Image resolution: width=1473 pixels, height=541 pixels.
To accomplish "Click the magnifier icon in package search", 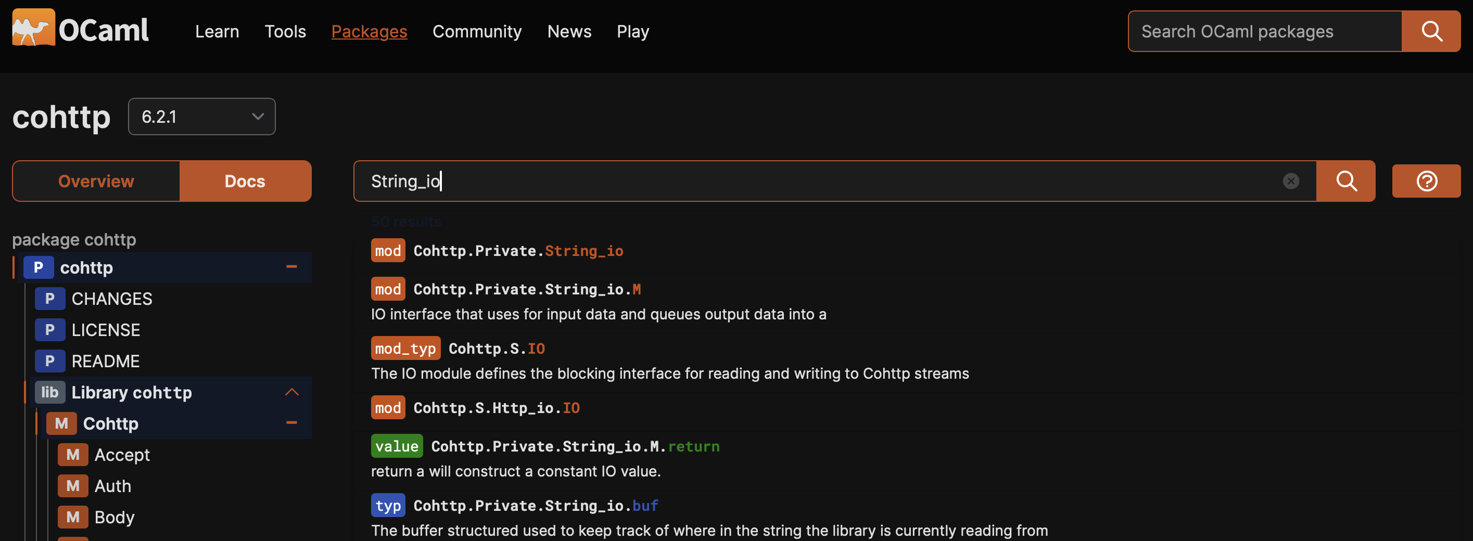I will click(x=1431, y=31).
